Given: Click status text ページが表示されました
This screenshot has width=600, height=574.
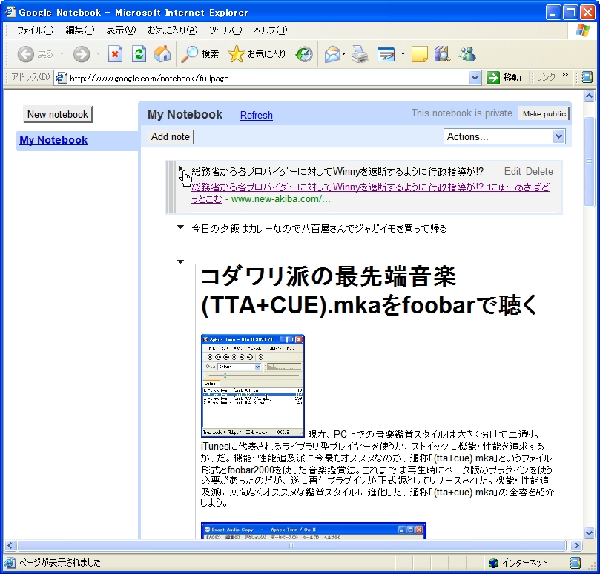Looking at the screenshot, I should [59, 563].
